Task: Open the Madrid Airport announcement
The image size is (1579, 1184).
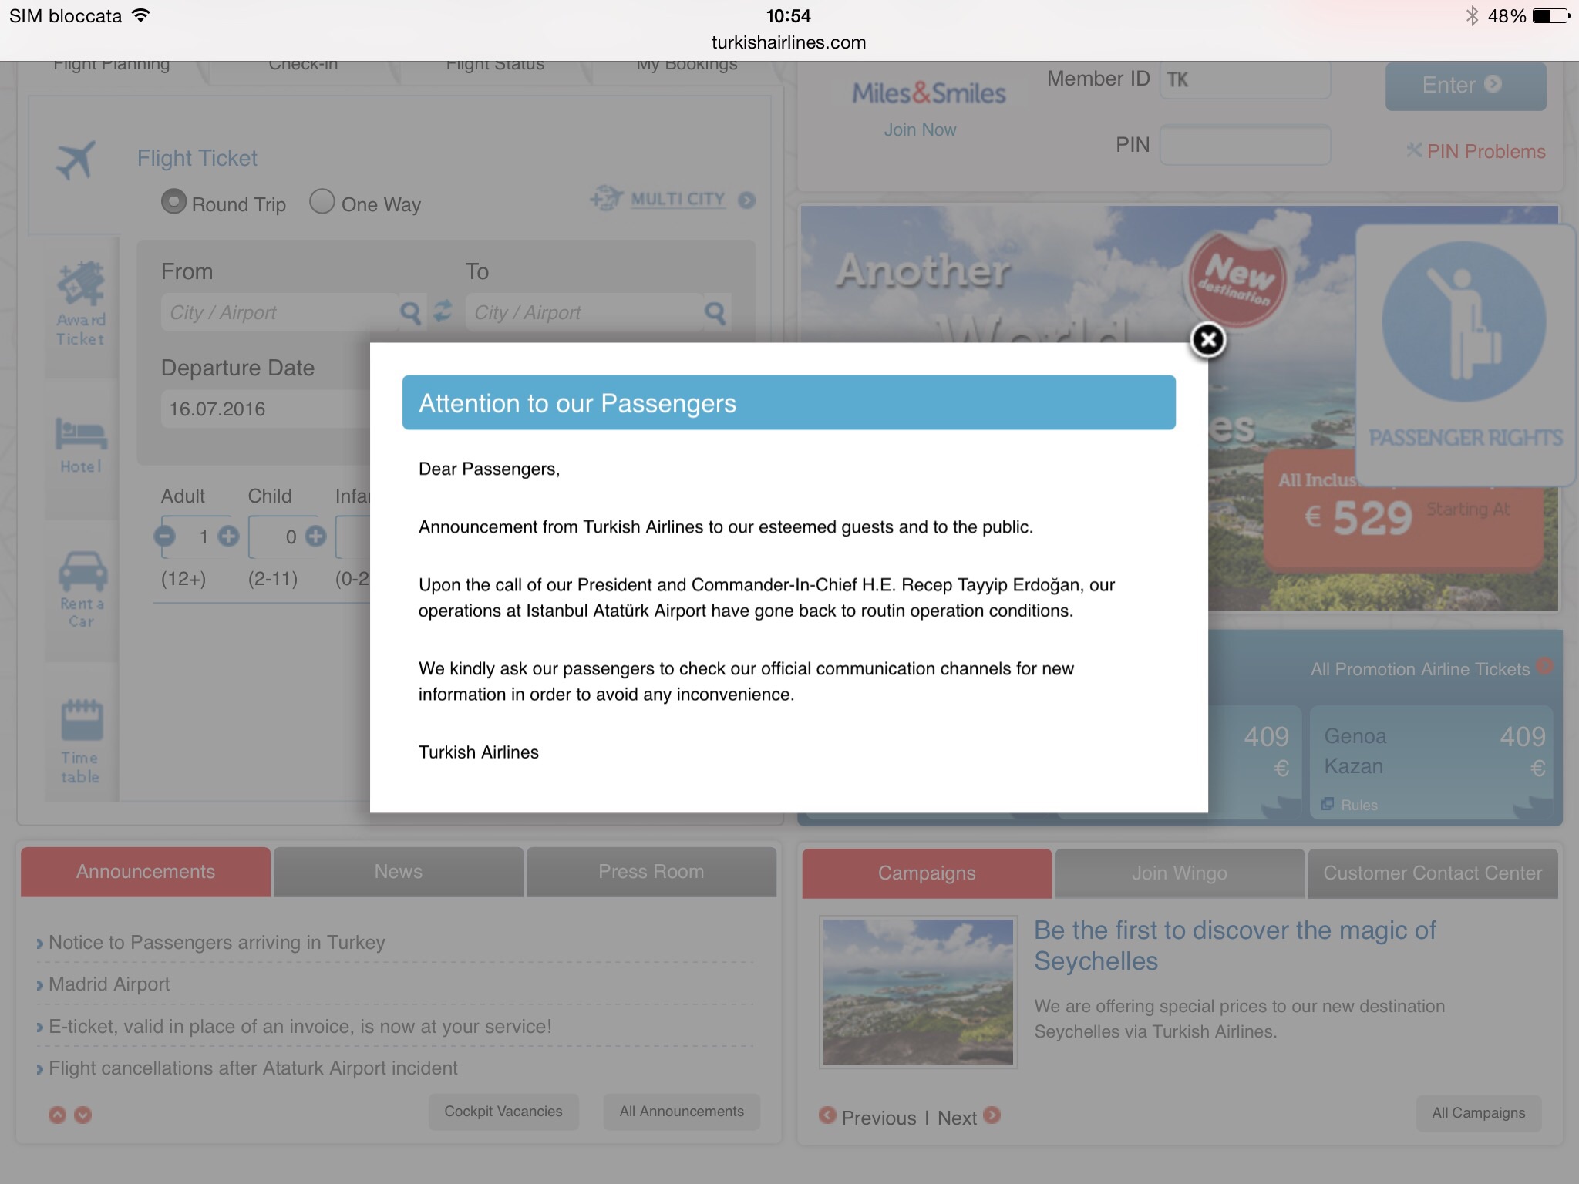Action: [x=109, y=984]
